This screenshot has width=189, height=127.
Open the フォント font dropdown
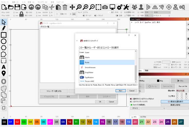pyautogui.click(x=97, y=12)
